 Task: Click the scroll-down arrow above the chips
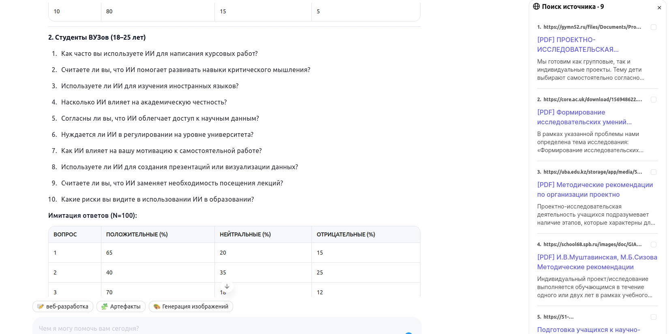(227, 287)
